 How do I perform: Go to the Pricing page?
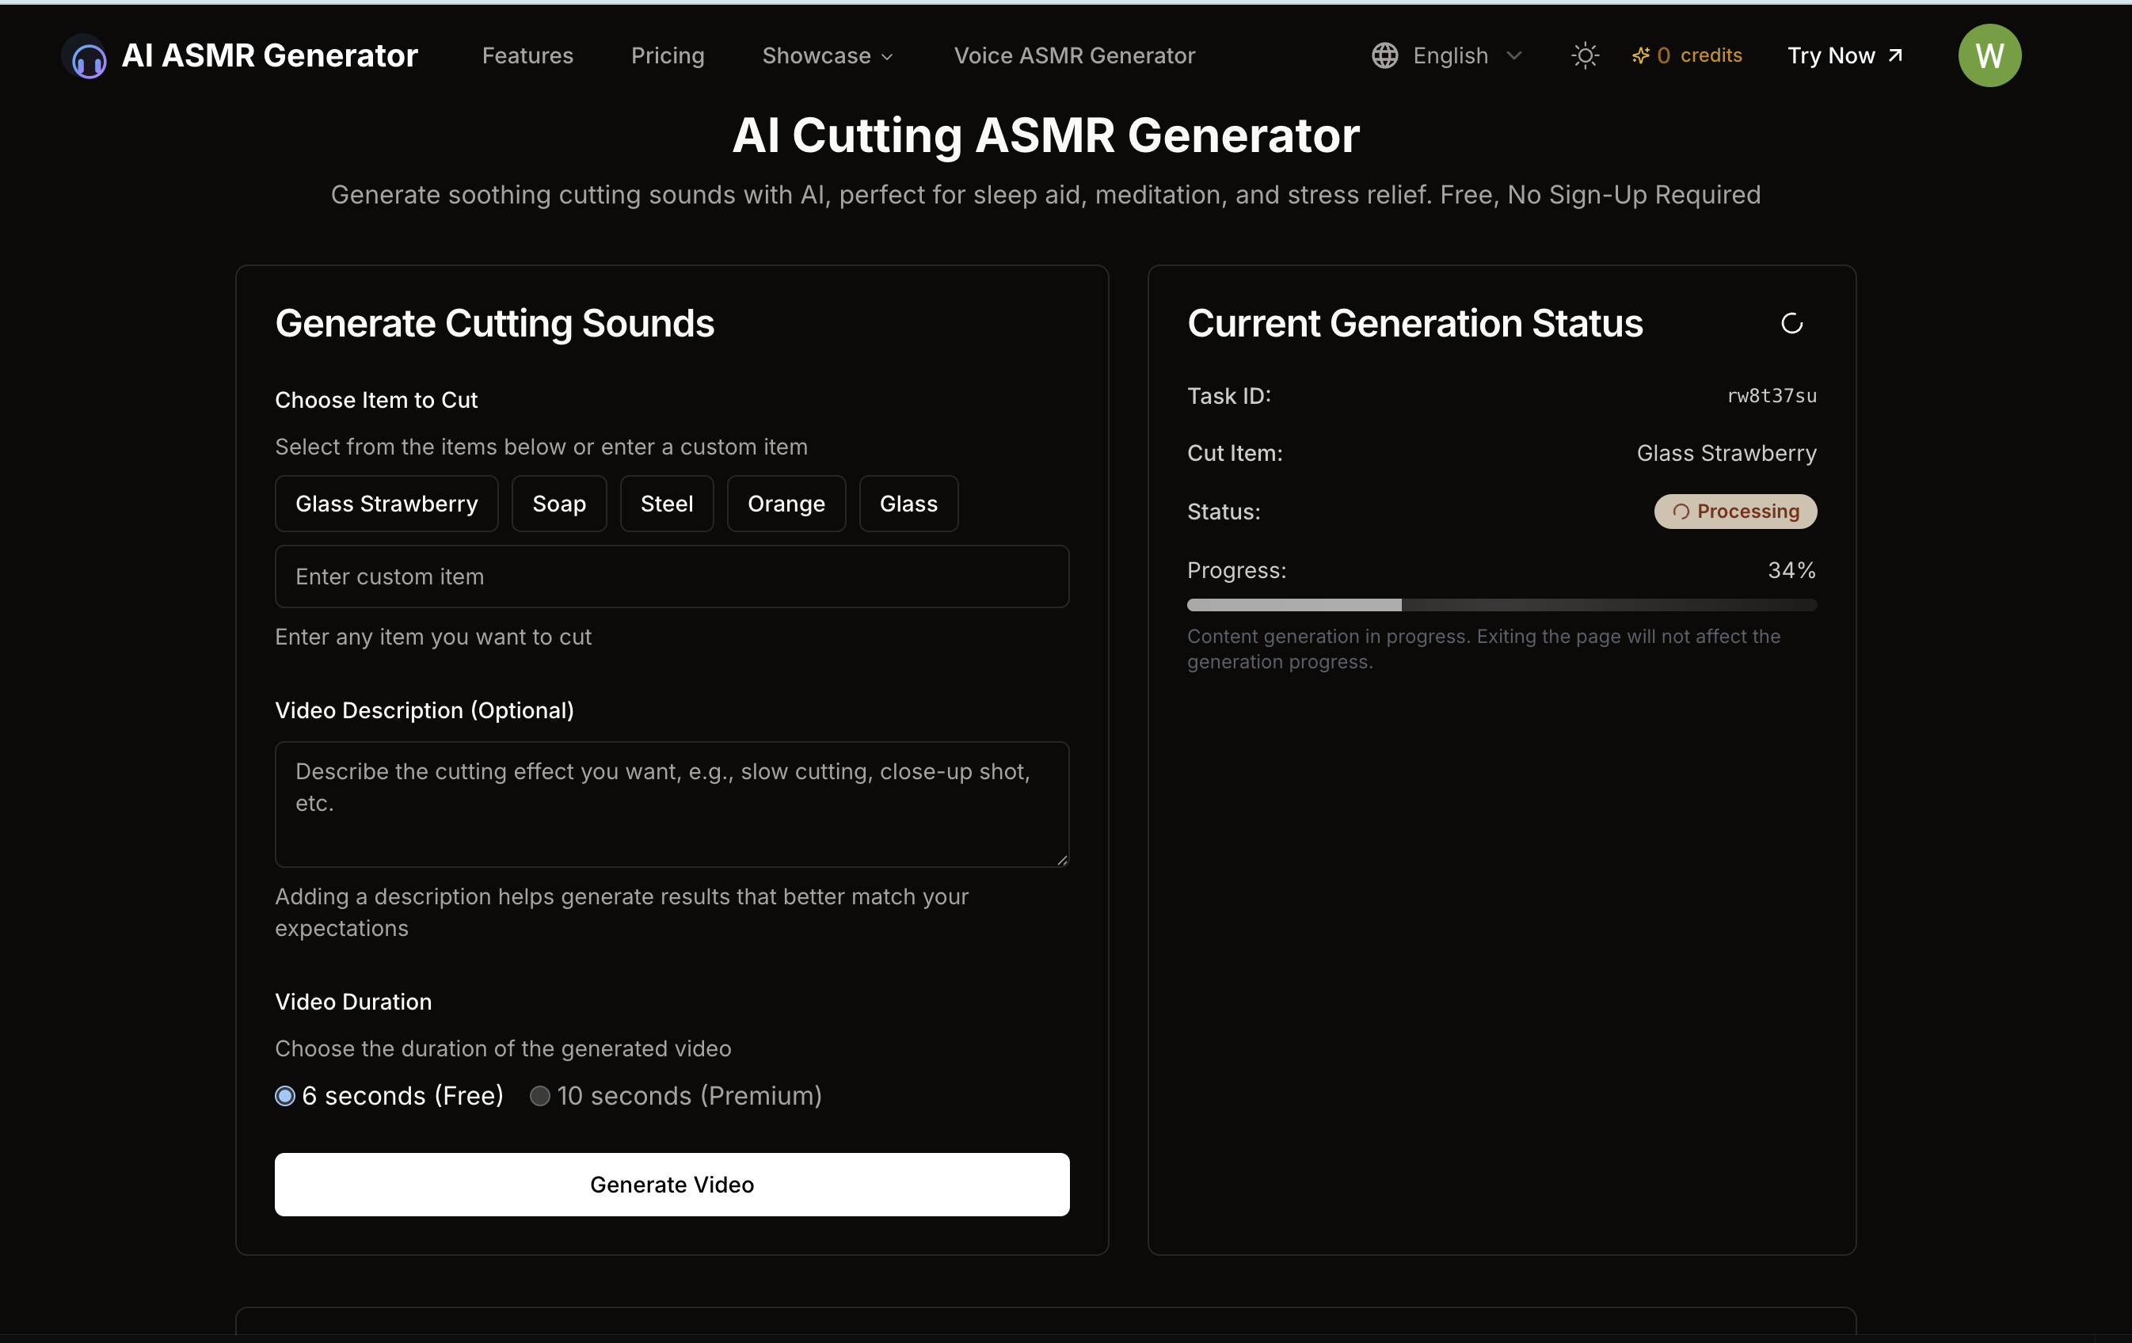coord(668,55)
